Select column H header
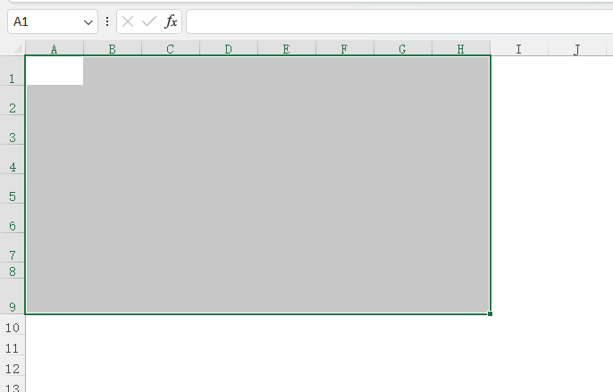The image size is (613, 392). pyautogui.click(x=461, y=49)
